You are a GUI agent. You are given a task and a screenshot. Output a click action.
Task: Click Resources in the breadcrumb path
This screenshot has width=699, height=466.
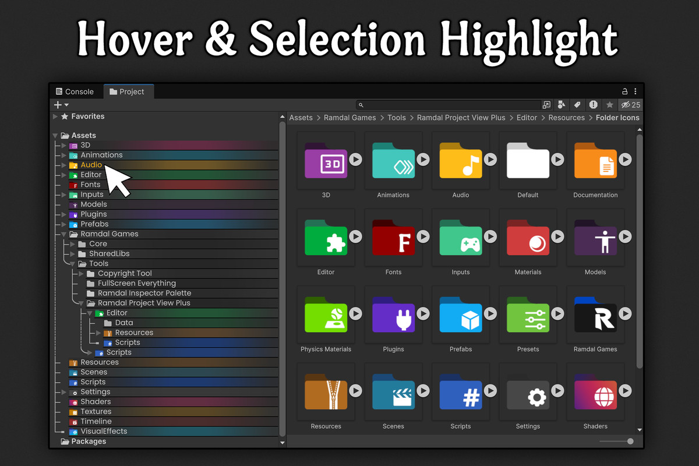(566, 118)
